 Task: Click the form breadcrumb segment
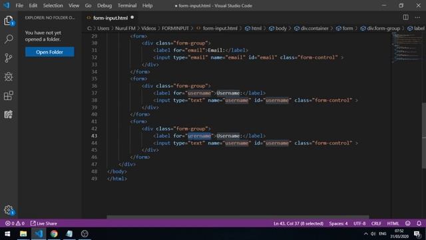pos(344,28)
